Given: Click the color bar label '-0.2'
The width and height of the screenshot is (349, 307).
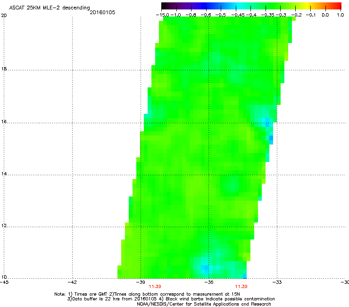Looking at the screenshot, I should [297, 15].
